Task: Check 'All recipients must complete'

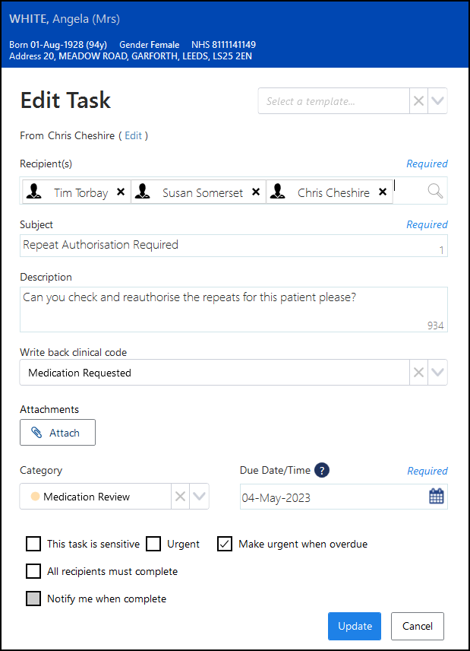Action: [x=33, y=571]
